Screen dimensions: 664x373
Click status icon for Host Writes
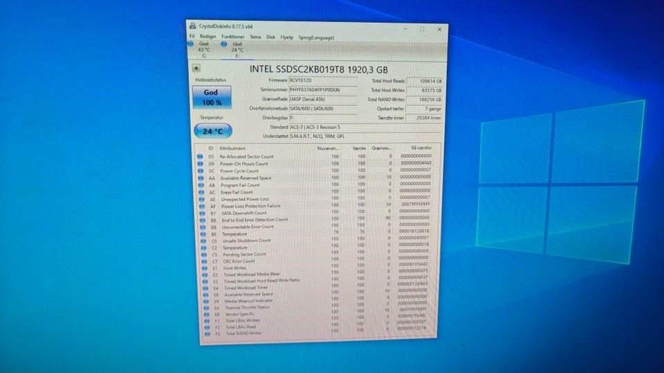205,268
